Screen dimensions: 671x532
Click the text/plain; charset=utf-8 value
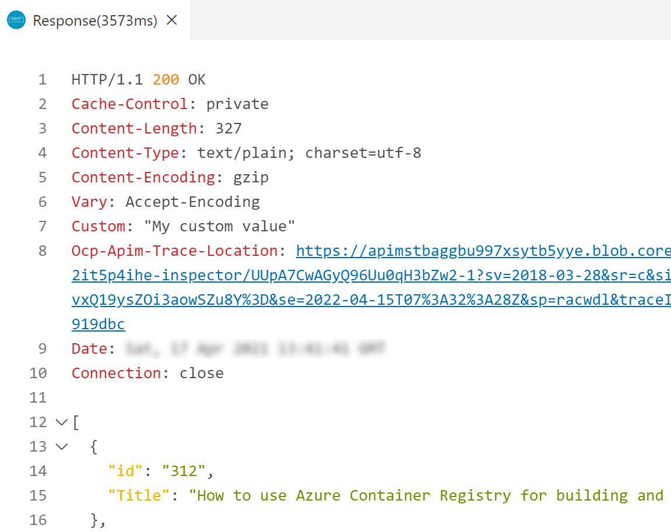click(x=309, y=153)
